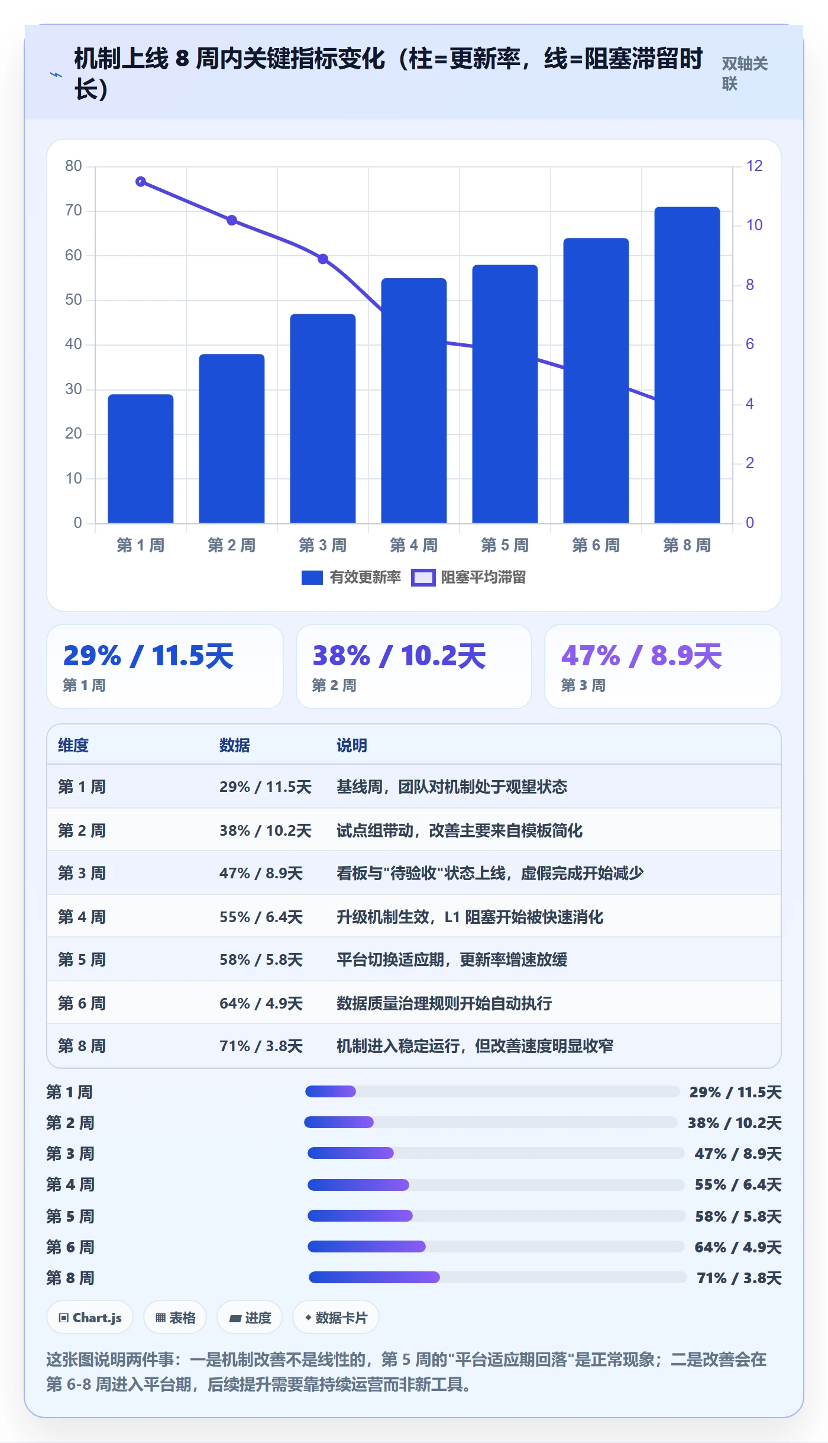The width and height of the screenshot is (828, 1443).
Task: Click the chart x-axis label 第 5 周
Action: click(x=505, y=545)
